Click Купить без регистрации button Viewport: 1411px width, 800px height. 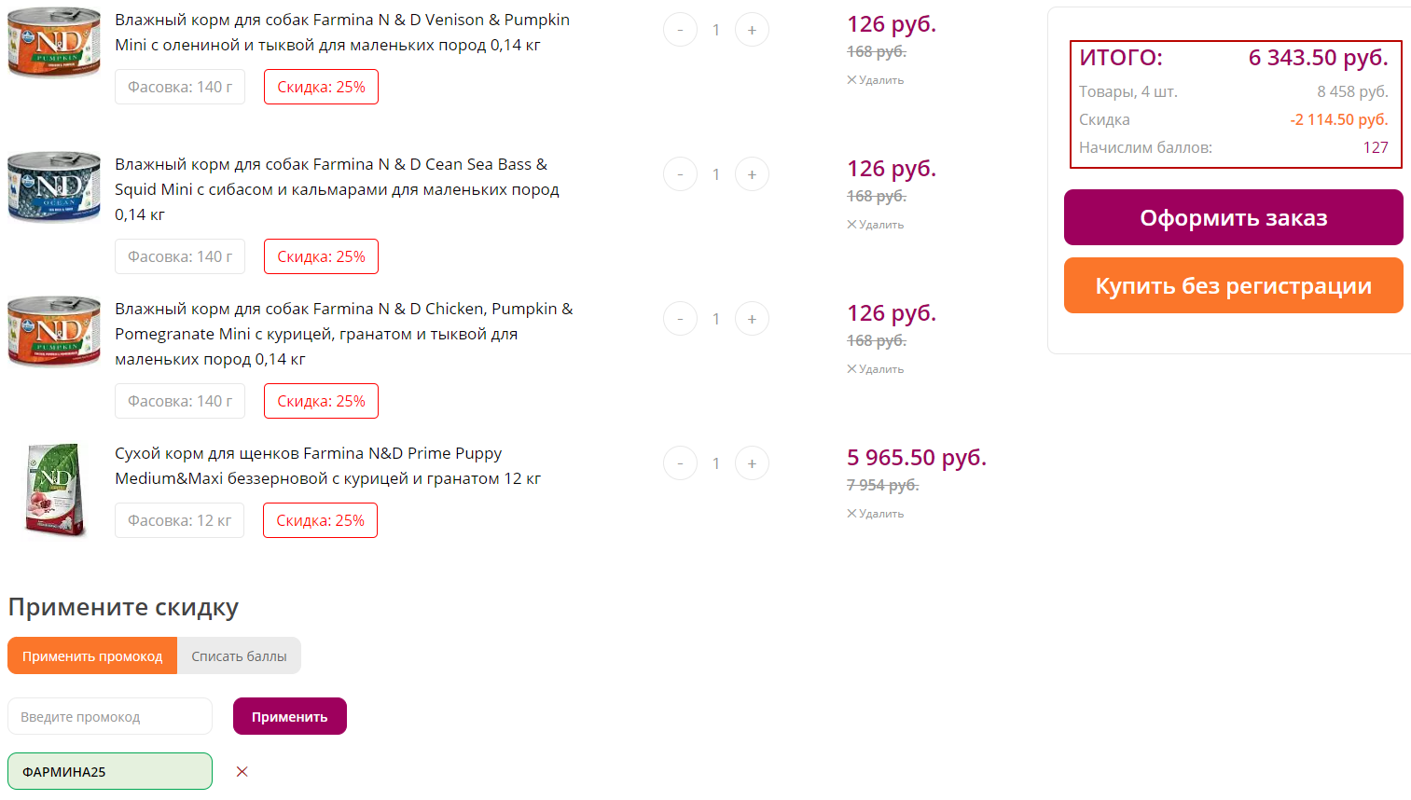[x=1233, y=285]
